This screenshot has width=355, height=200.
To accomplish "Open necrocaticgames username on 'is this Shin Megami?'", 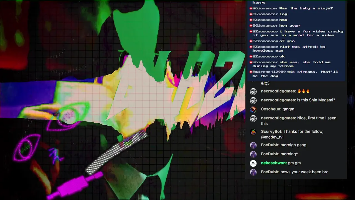I will (278, 100).
